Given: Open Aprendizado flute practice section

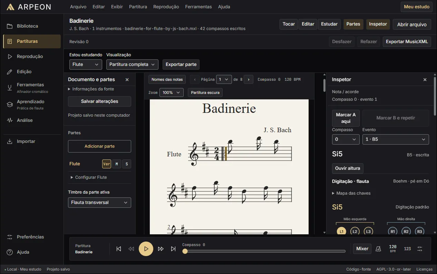Looking at the screenshot, I should point(32,105).
